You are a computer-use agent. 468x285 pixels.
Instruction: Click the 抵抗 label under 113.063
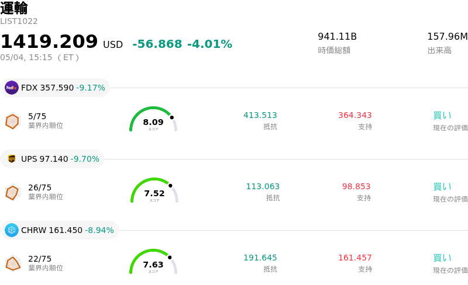point(273,198)
